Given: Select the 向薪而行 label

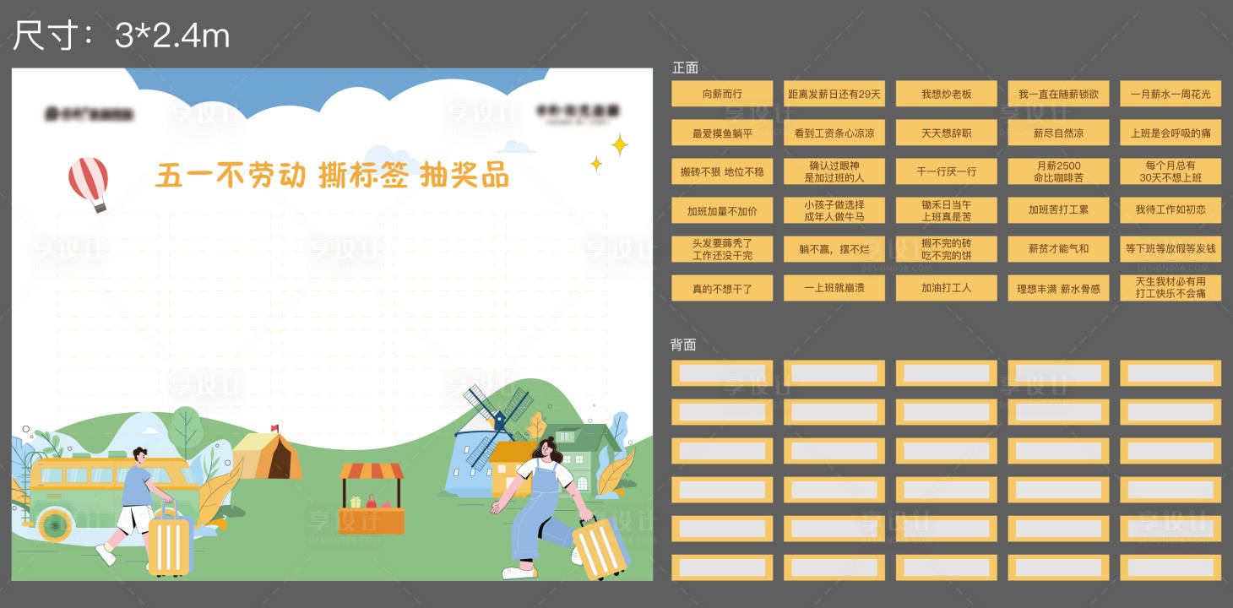Looking at the screenshot, I should [x=722, y=94].
